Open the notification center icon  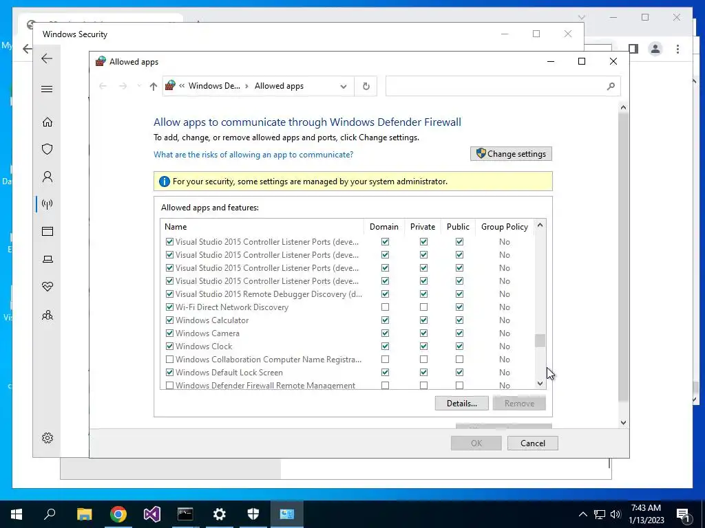tap(683, 514)
